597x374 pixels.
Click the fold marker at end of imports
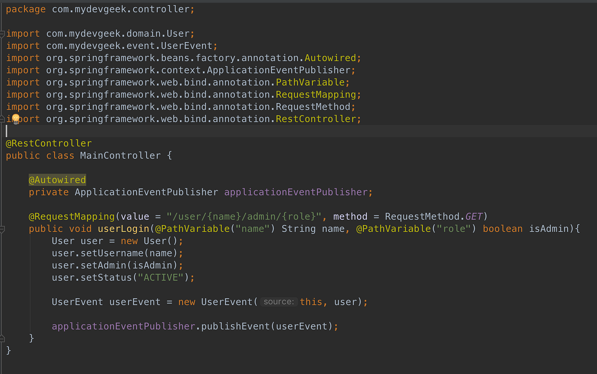[x=3, y=118]
